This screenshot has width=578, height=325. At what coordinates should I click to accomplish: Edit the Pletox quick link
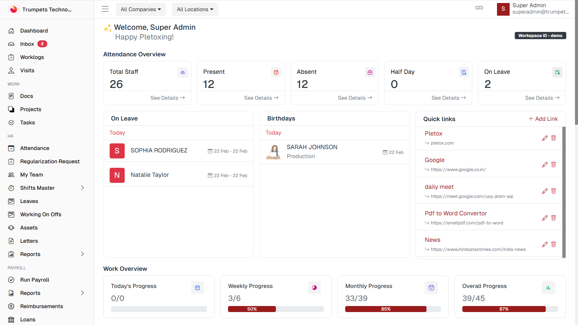pos(545,138)
